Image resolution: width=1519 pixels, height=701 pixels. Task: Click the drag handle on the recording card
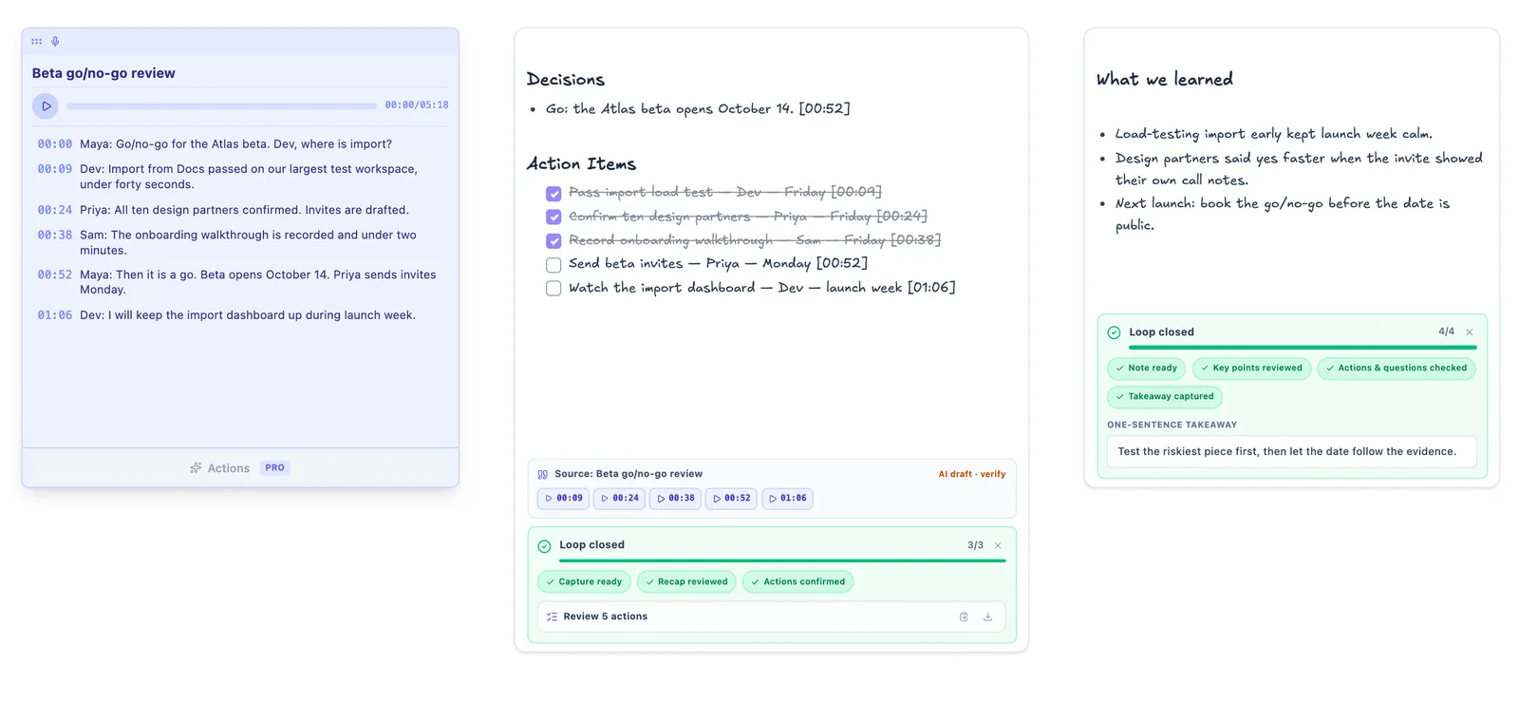pos(36,42)
